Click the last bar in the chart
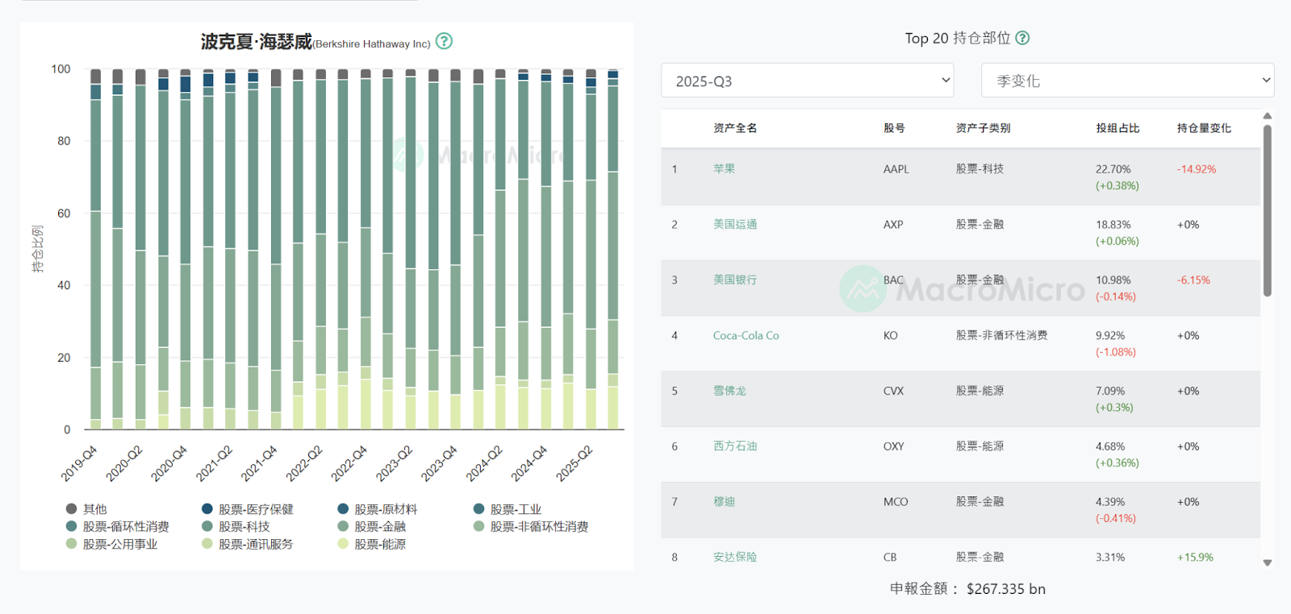 (612, 250)
